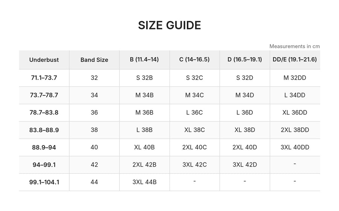Click band size 38 cell
Screen dimensions: 339x211
(94, 130)
